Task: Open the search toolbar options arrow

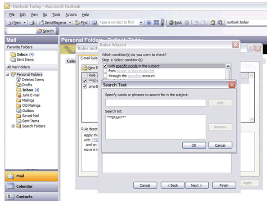Action: 58,32
